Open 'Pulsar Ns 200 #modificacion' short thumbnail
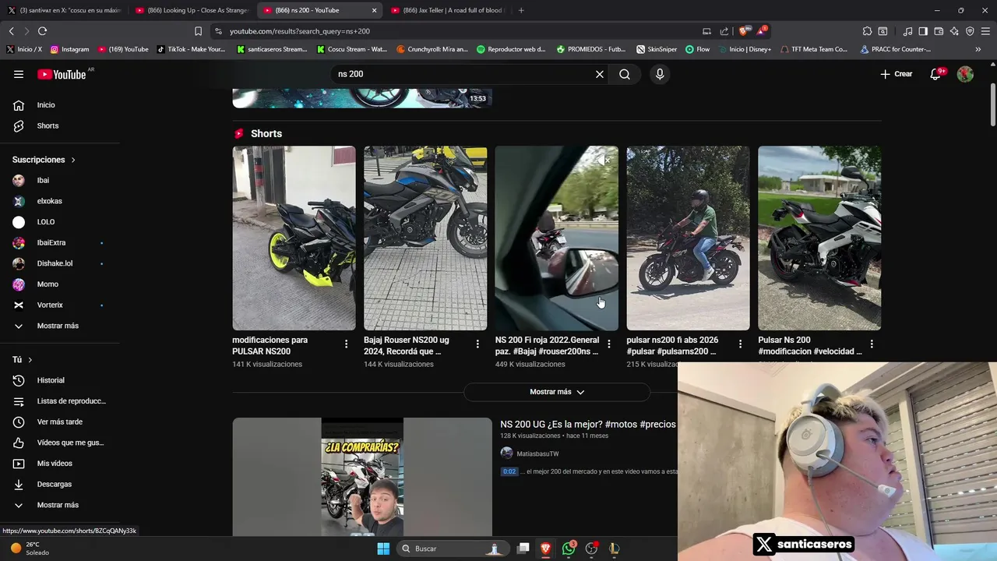Screen dimensions: 997x561 tap(819, 238)
